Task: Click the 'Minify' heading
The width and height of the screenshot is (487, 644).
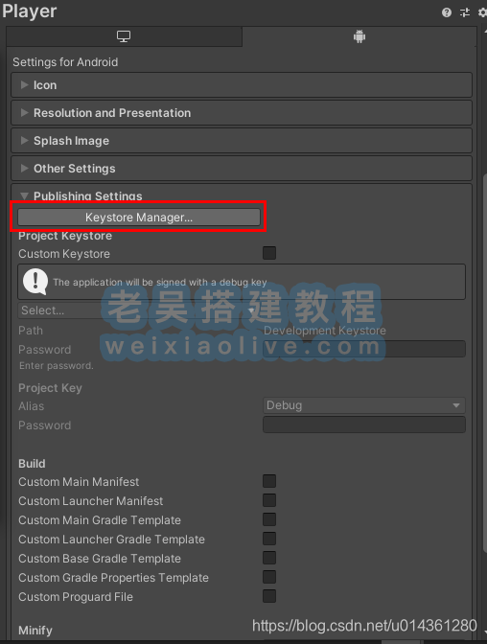Action: click(35, 631)
